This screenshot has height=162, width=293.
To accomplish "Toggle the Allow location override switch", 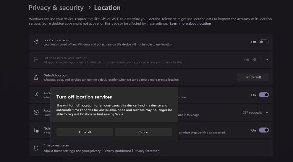I will point(264,95).
